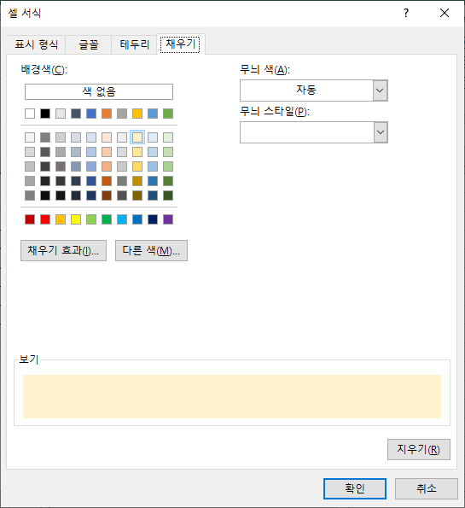465x508 pixels.
Task: Click the 무늬 색 자동 combo box
Action: [x=314, y=91]
